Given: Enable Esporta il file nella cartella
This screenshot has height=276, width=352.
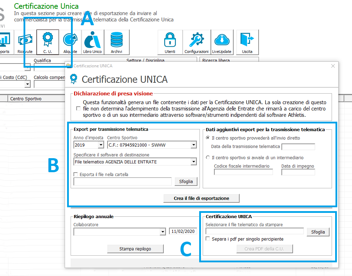Looking at the screenshot, I should (x=76, y=174).
